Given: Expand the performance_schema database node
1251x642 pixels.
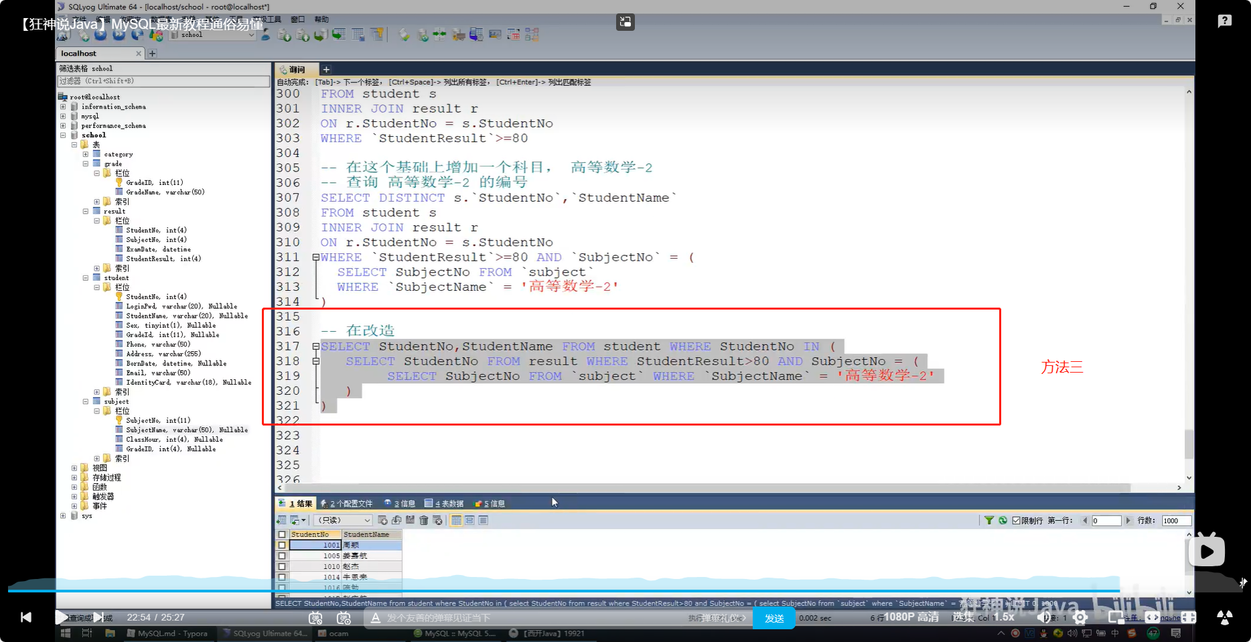Looking at the screenshot, I should pyautogui.click(x=63, y=125).
